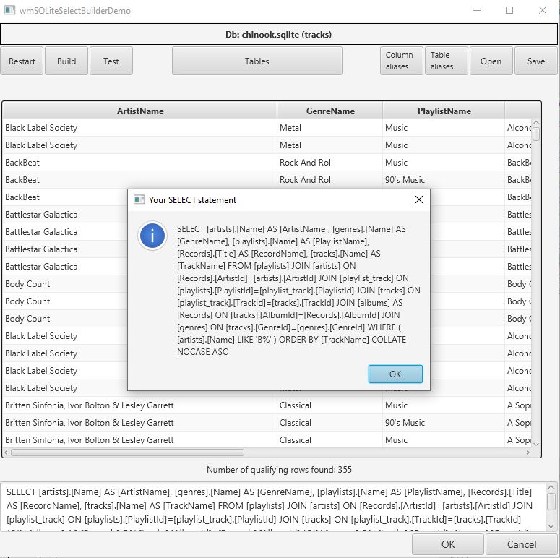Click the Test button
560x558 pixels.
coord(111,61)
